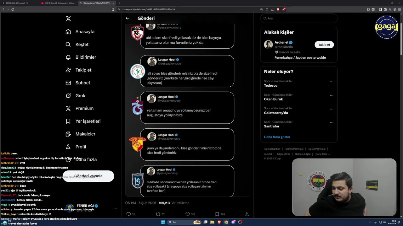The height and width of the screenshot is (226, 403).
Task: Open the Gizlilik Politikası footer link
Action: [294, 149]
